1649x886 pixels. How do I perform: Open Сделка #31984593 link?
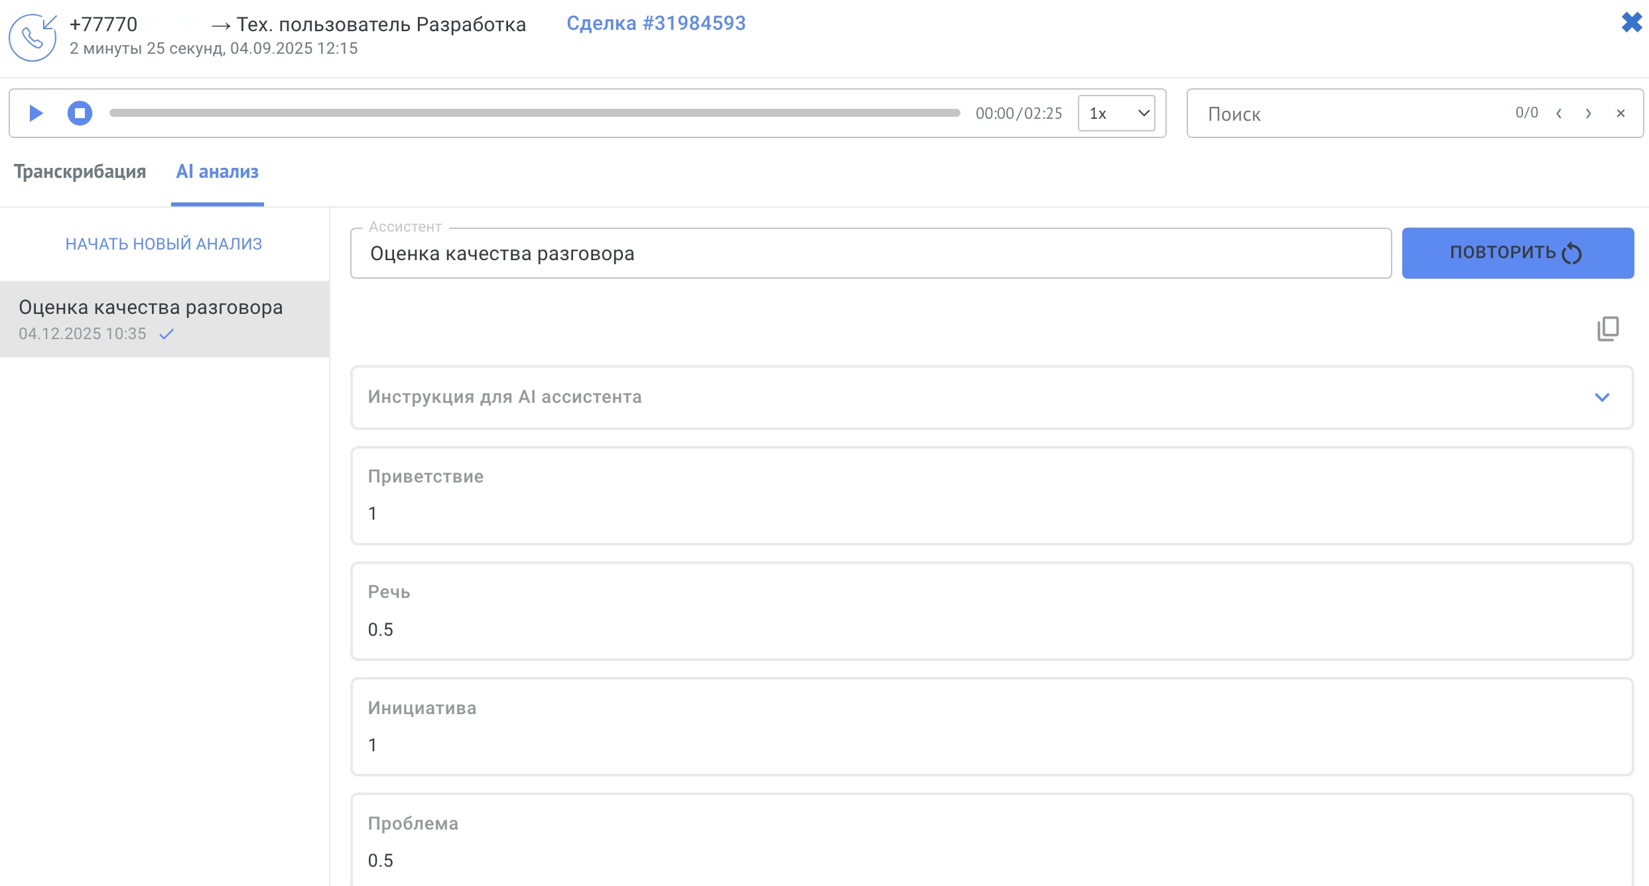tap(655, 23)
